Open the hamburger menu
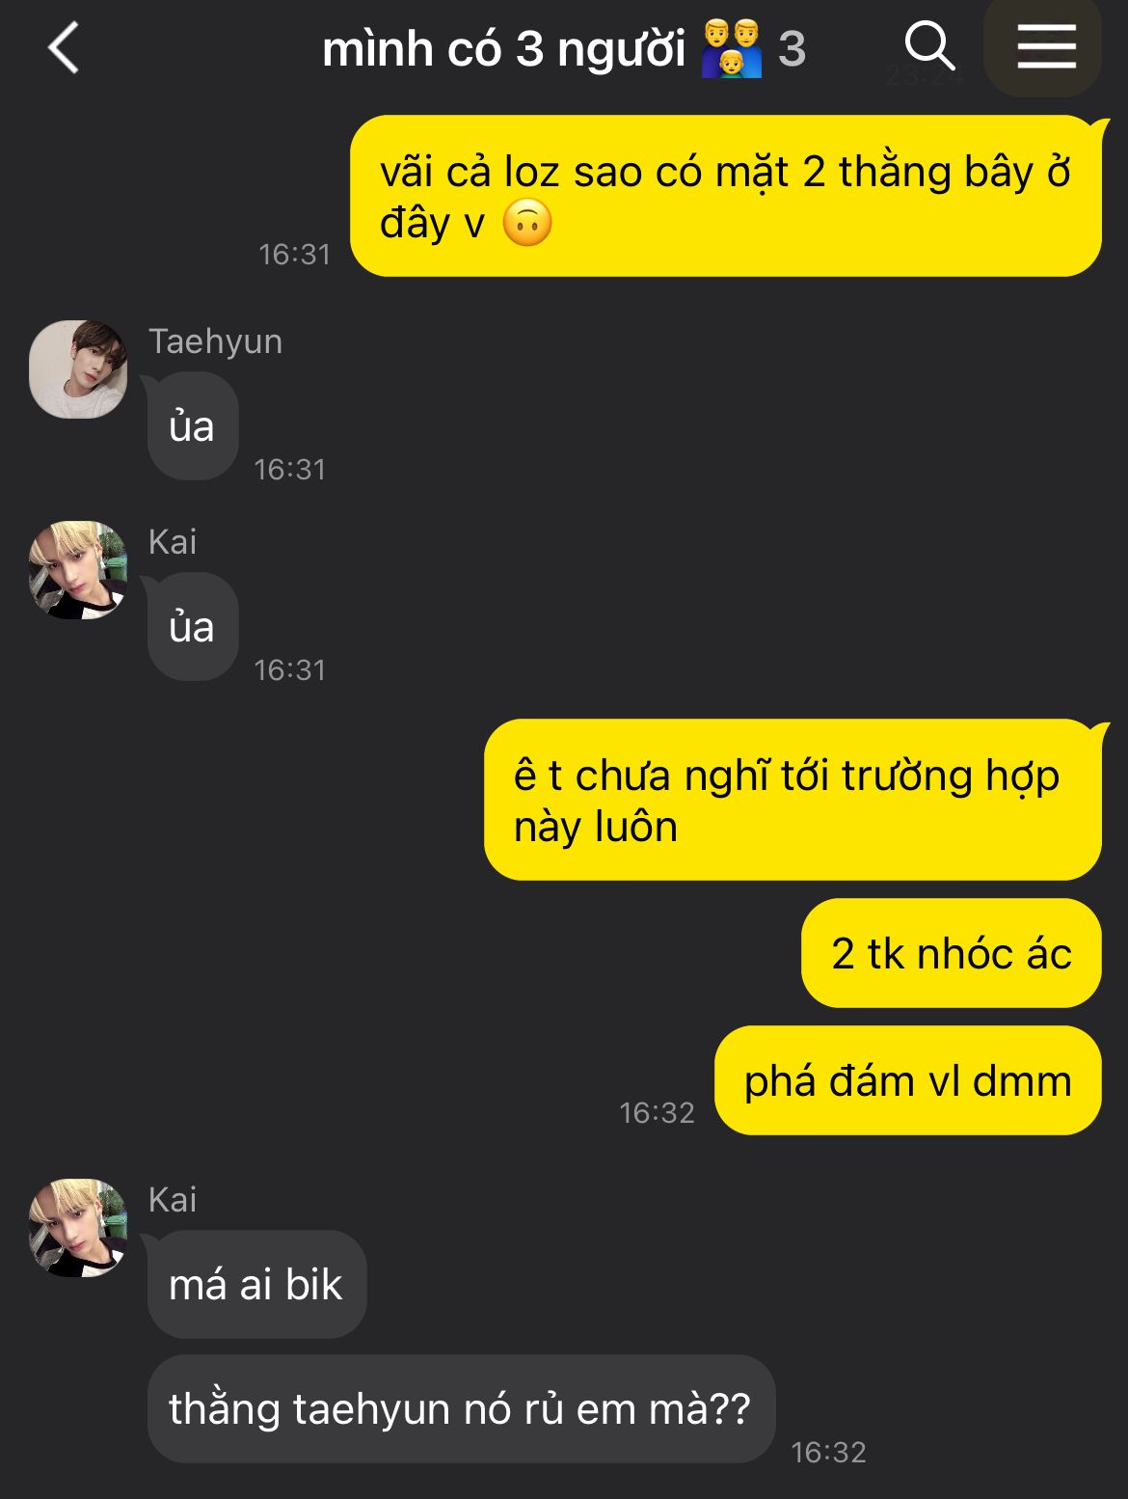 [x=1046, y=46]
